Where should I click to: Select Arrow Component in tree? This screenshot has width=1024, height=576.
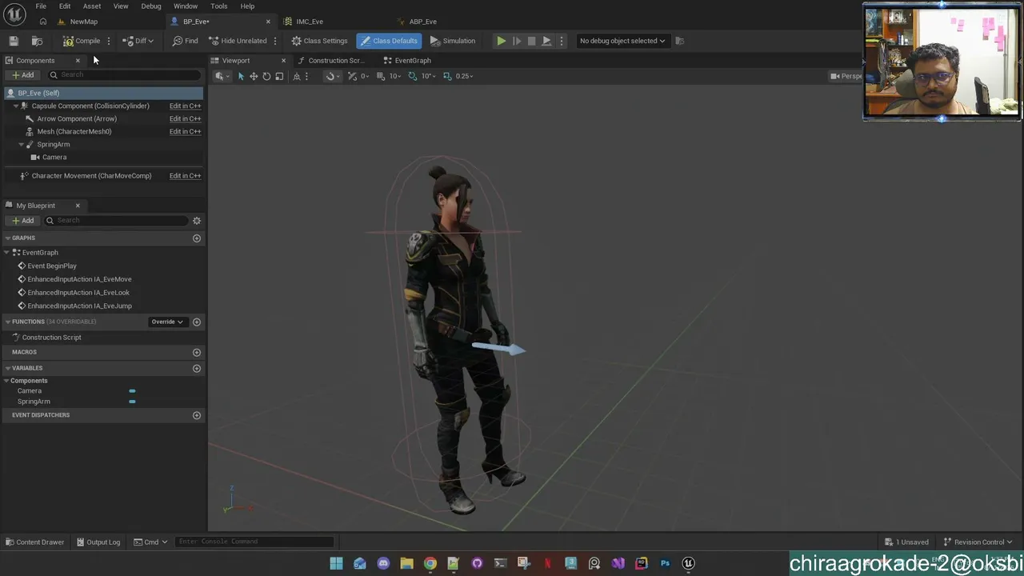[x=77, y=118]
